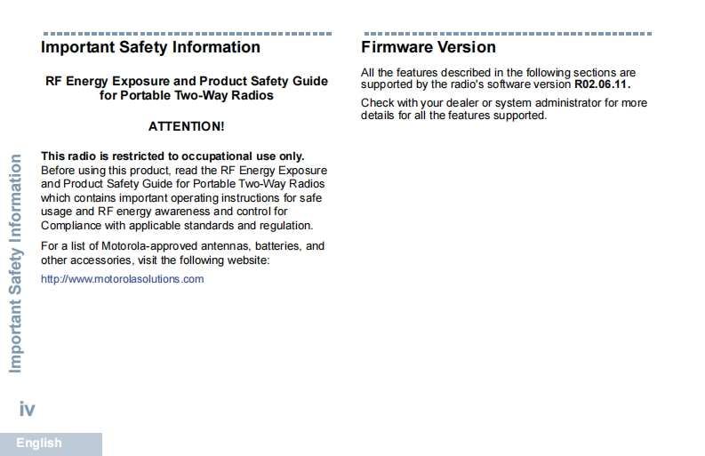The image size is (705, 456).
Task: Click the ATTENTION! notice text
Action: point(186,127)
